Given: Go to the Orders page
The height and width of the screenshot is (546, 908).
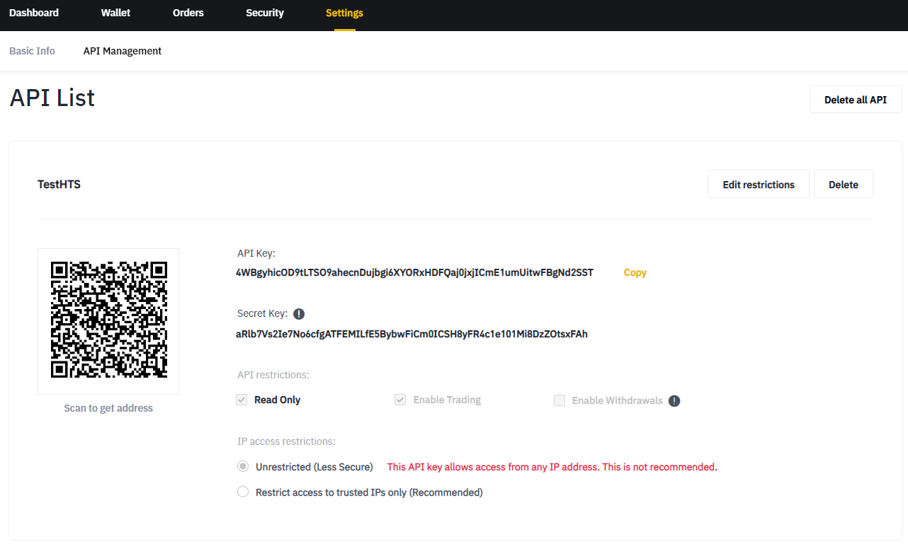Looking at the screenshot, I should 188,13.
